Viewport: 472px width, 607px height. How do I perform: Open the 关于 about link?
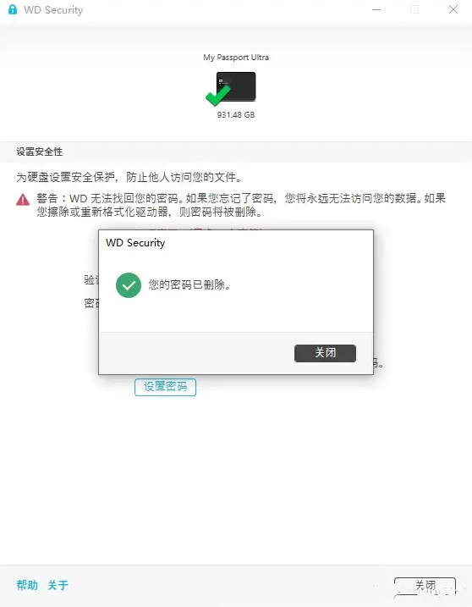tap(58, 584)
